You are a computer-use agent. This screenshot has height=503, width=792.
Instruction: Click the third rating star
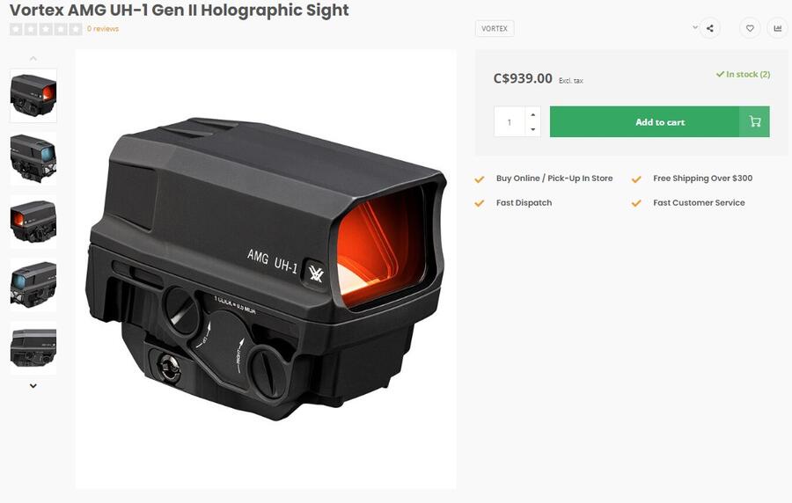coord(46,29)
